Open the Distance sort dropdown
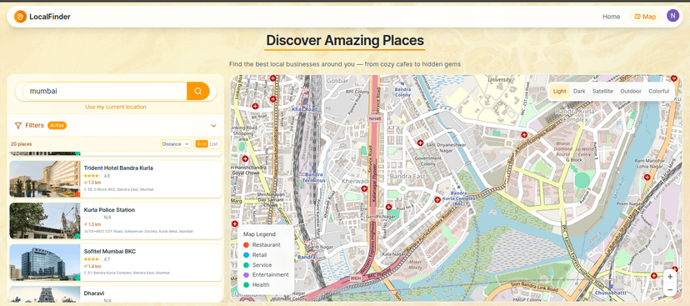Image resolution: width=690 pixels, height=306 pixels. coord(176,144)
